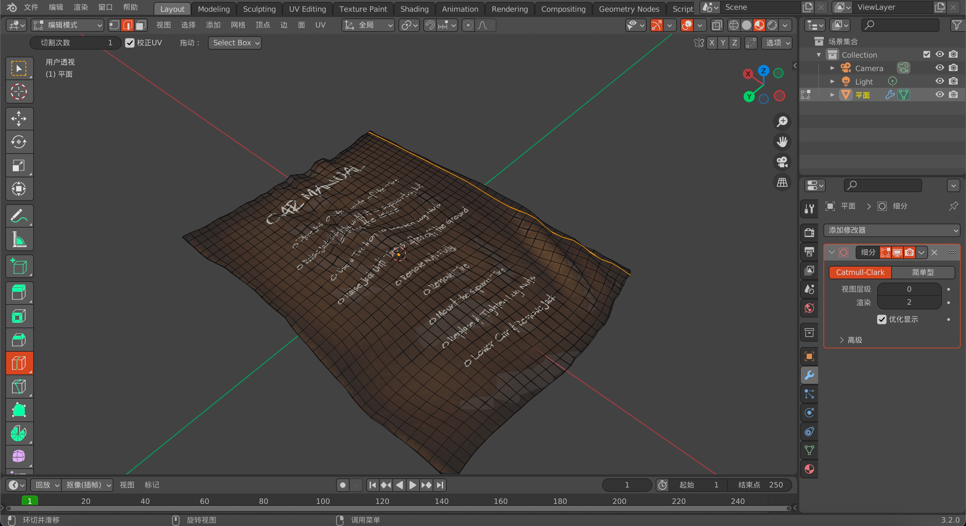Viewport: 966px width, 526px height.
Task: Select 简单型 subdivision type
Action: click(x=923, y=272)
